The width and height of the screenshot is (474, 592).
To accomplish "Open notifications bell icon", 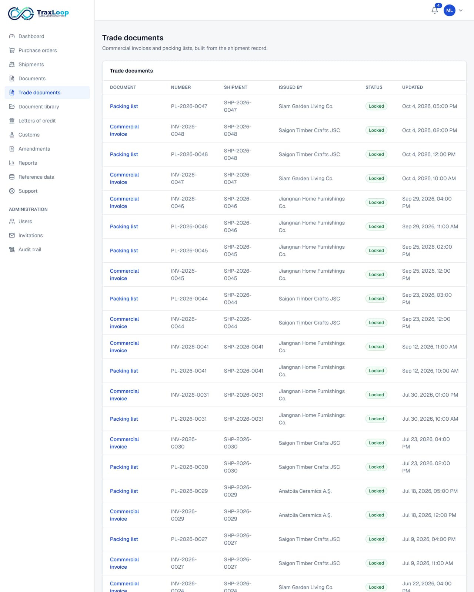I will click(435, 10).
